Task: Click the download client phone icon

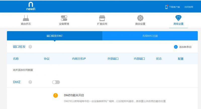Action: tap(166, 7)
